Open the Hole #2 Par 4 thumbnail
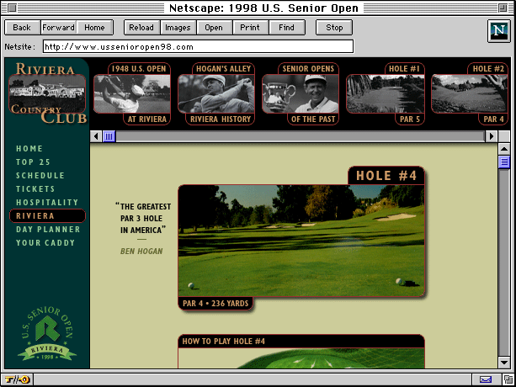The width and height of the screenshot is (516, 387). pos(470,93)
